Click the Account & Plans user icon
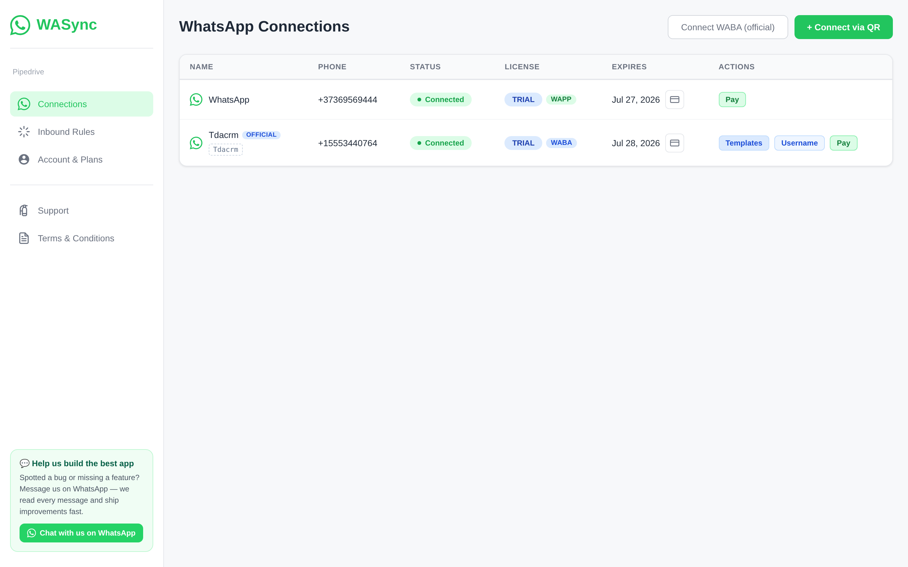This screenshot has width=908, height=567. pos(24,159)
